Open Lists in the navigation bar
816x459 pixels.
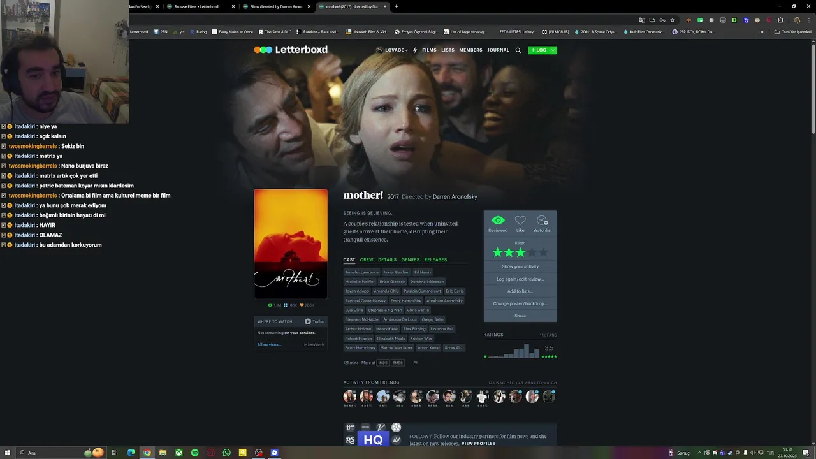pos(448,50)
